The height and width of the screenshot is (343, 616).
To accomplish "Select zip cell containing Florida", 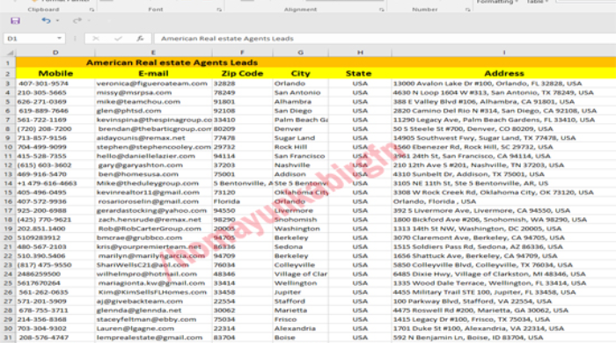I will [x=242, y=201].
